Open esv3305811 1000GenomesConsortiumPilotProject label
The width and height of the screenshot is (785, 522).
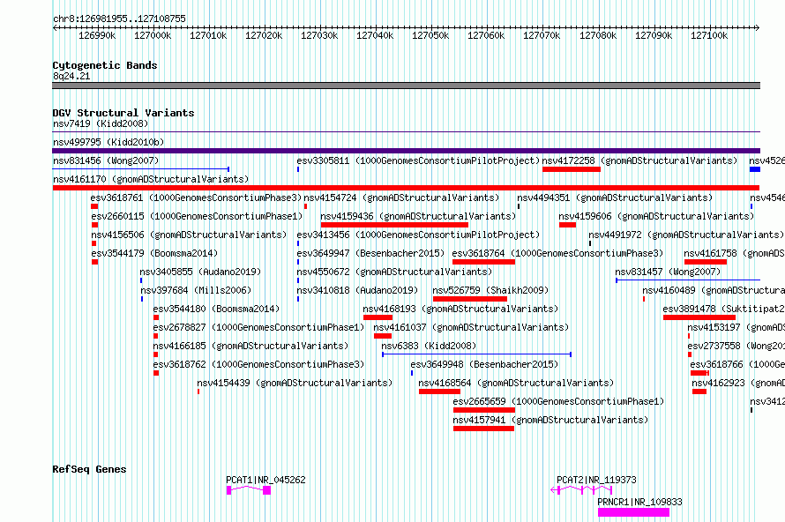coord(418,160)
